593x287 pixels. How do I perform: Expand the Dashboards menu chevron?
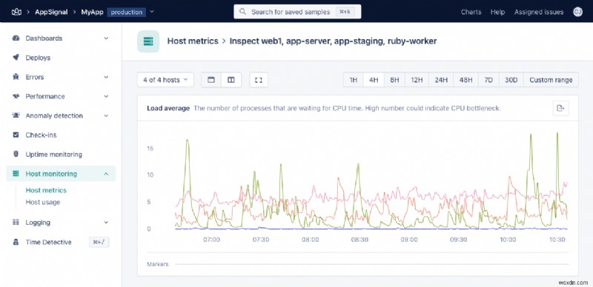coord(106,38)
